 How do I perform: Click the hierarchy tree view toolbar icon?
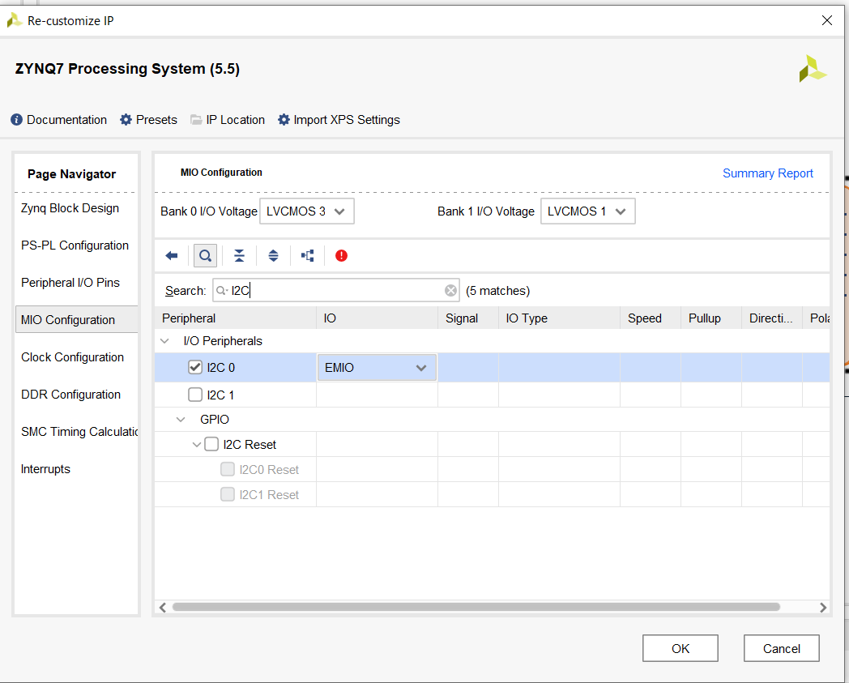tap(308, 256)
